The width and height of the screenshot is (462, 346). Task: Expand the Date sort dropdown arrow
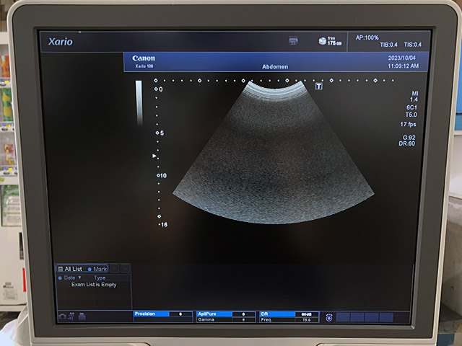tap(79, 277)
